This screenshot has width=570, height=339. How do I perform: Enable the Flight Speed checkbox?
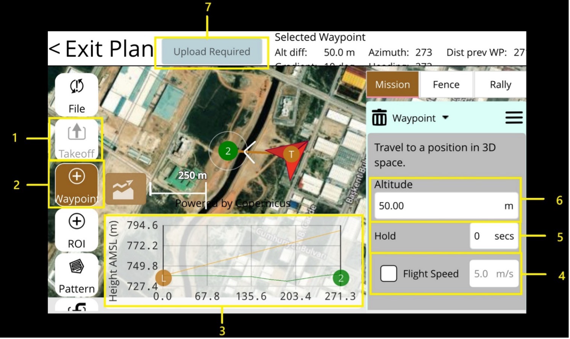coord(388,274)
